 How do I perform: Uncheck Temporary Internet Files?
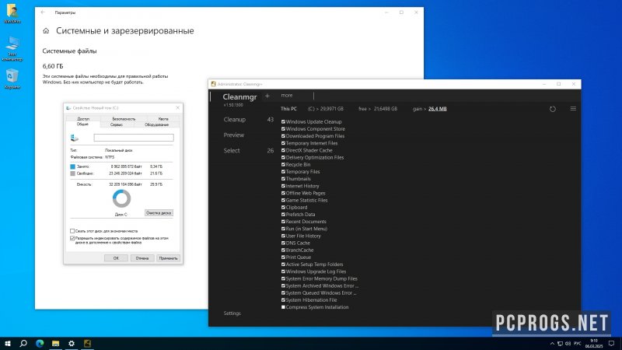tap(283, 143)
